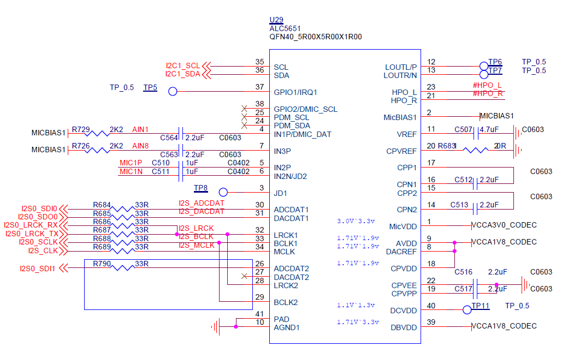Click the QFN40_5R00X5R00X1R00 footprint text
Screen dimensions: 562x364
[316, 37]
